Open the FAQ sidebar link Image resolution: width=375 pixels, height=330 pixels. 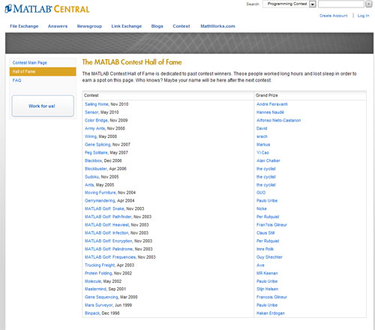tap(16, 80)
